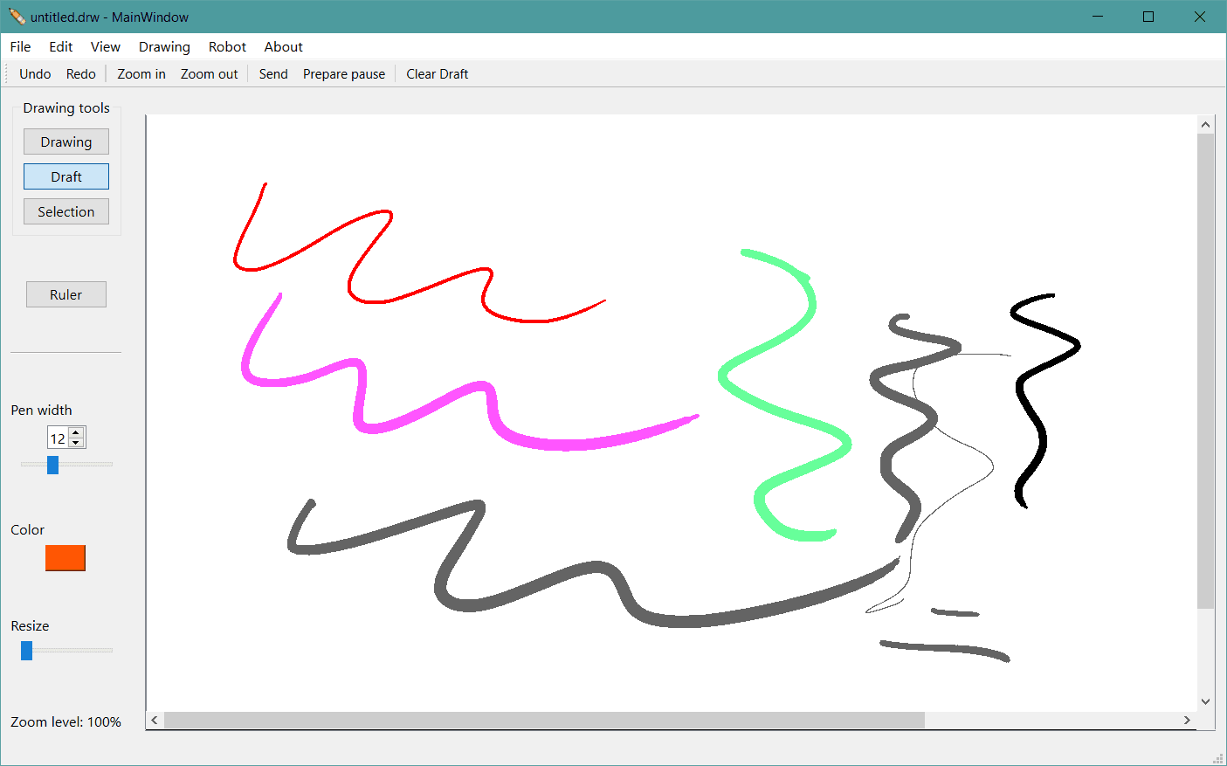Select the Selection tool button
Image resolution: width=1227 pixels, height=766 pixels.
[x=66, y=211]
